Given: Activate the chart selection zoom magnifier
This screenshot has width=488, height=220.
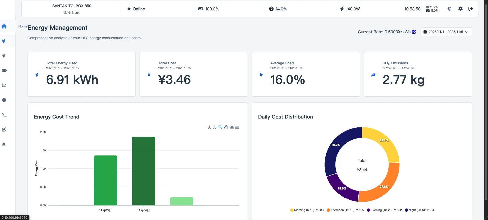Looking at the screenshot, I should click(220, 127).
